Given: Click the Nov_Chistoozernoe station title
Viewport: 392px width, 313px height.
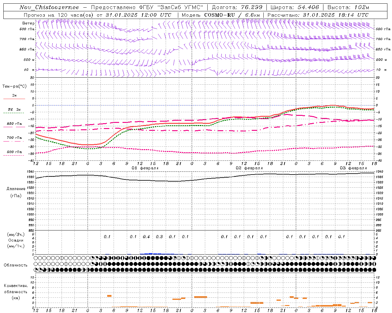Looking at the screenshot, I should (x=49, y=7).
